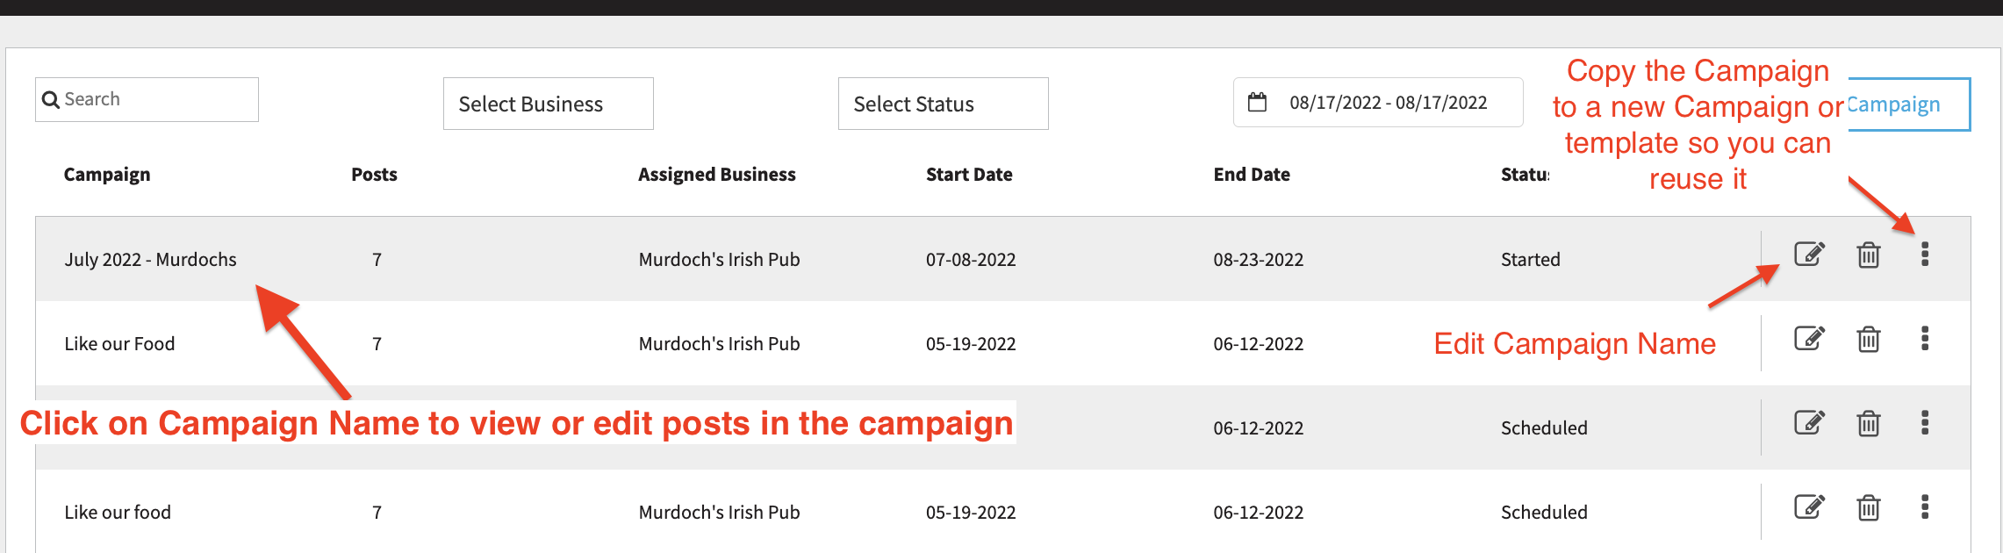This screenshot has width=2003, height=553.
Task: Sort by the Assigned Business column header
Action: point(717,175)
